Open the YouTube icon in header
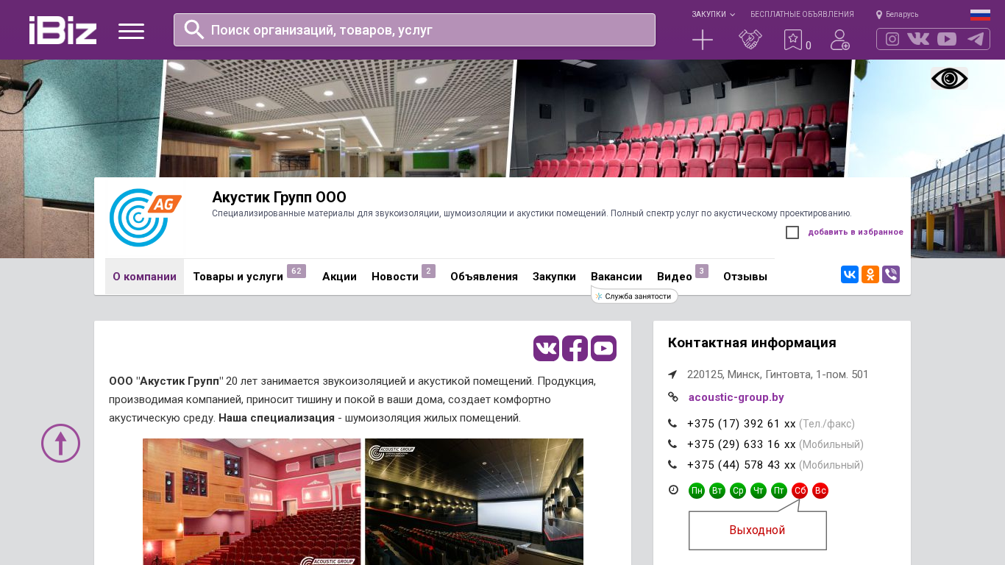This screenshot has height=565, width=1005. coord(947,39)
